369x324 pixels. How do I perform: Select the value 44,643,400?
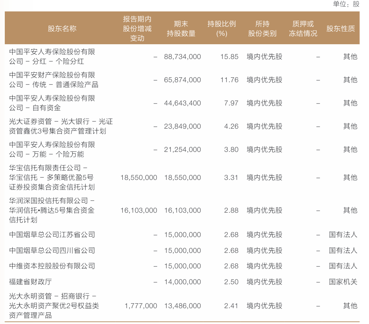(182, 103)
